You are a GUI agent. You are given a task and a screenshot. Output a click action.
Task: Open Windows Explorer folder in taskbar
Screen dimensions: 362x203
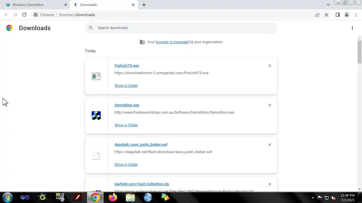point(130,197)
